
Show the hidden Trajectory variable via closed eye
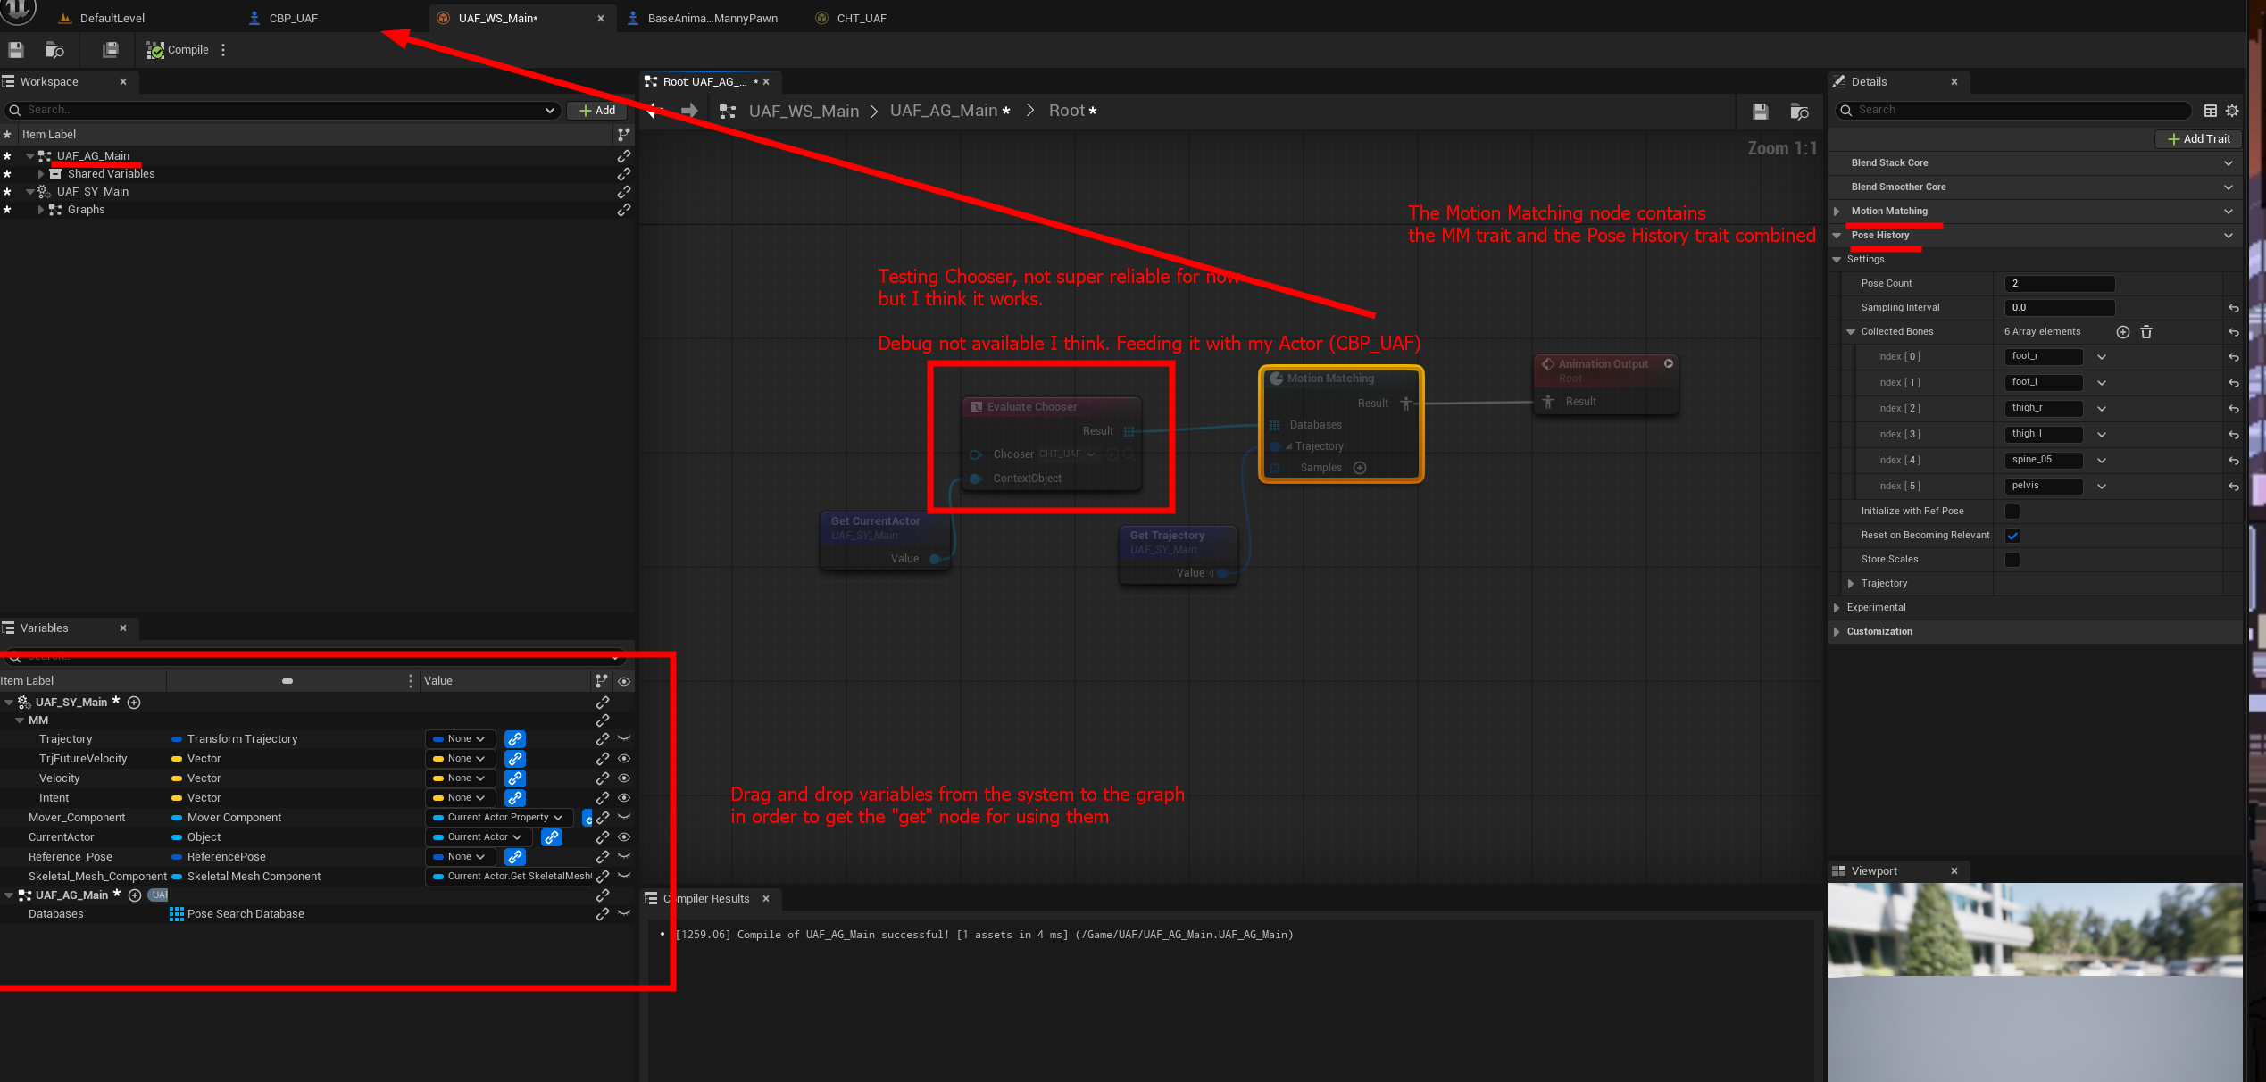tap(624, 739)
